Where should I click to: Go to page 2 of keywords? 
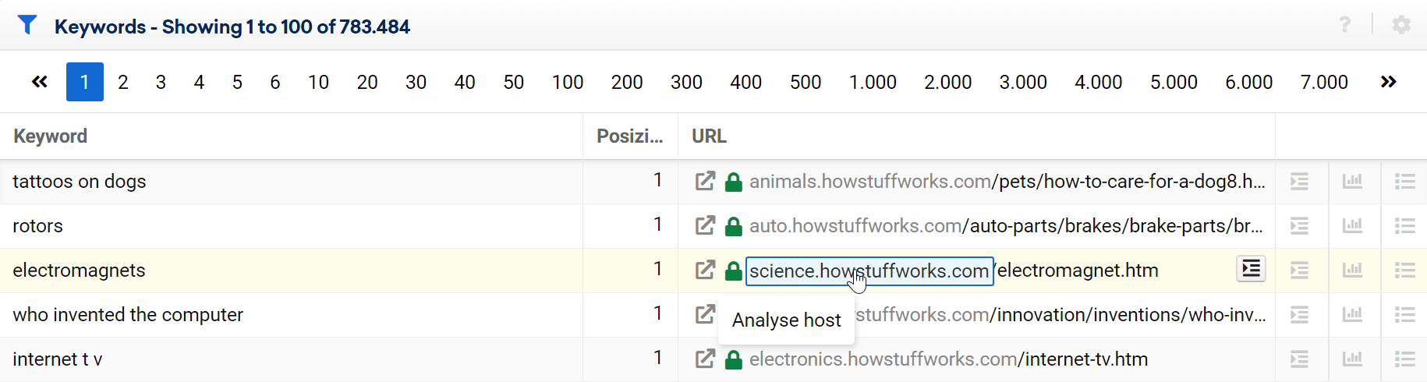pyautogui.click(x=122, y=82)
